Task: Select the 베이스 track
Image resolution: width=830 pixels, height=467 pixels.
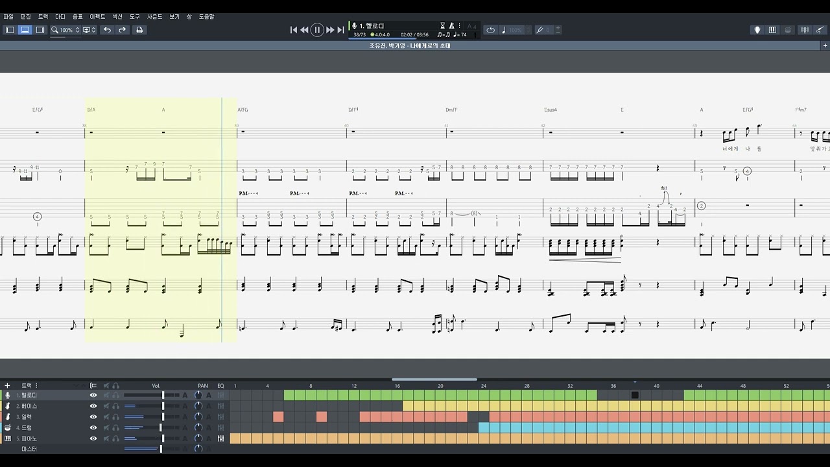Action: click(29, 406)
